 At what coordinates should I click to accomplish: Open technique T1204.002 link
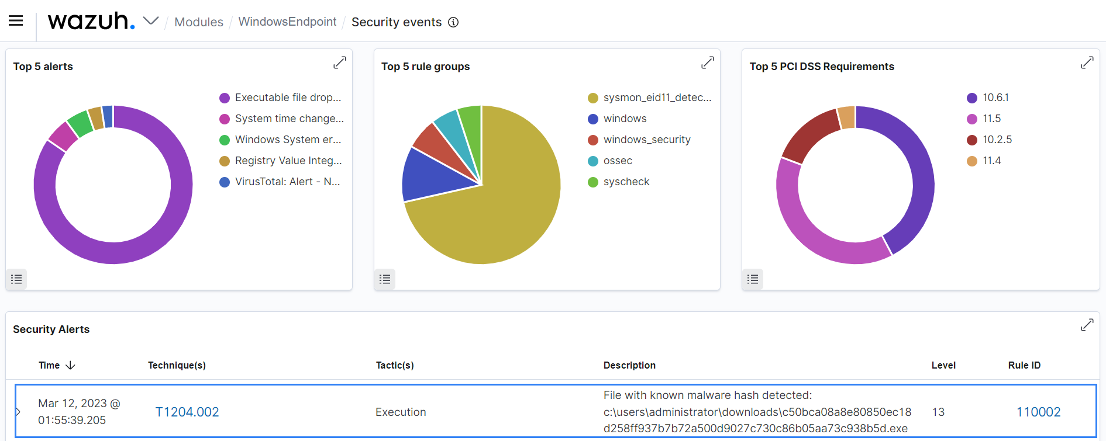coord(187,412)
